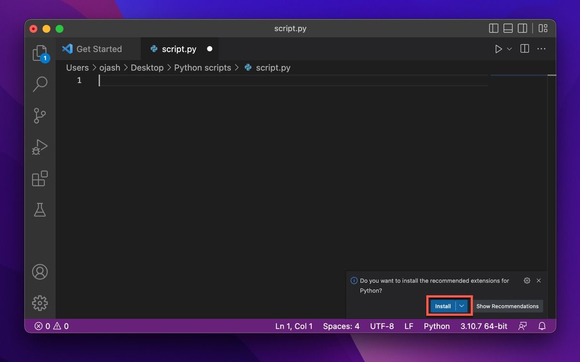Run the current Python file
Image resolution: width=580 pixels, height=362 pixels.
[x=498, y=48]
